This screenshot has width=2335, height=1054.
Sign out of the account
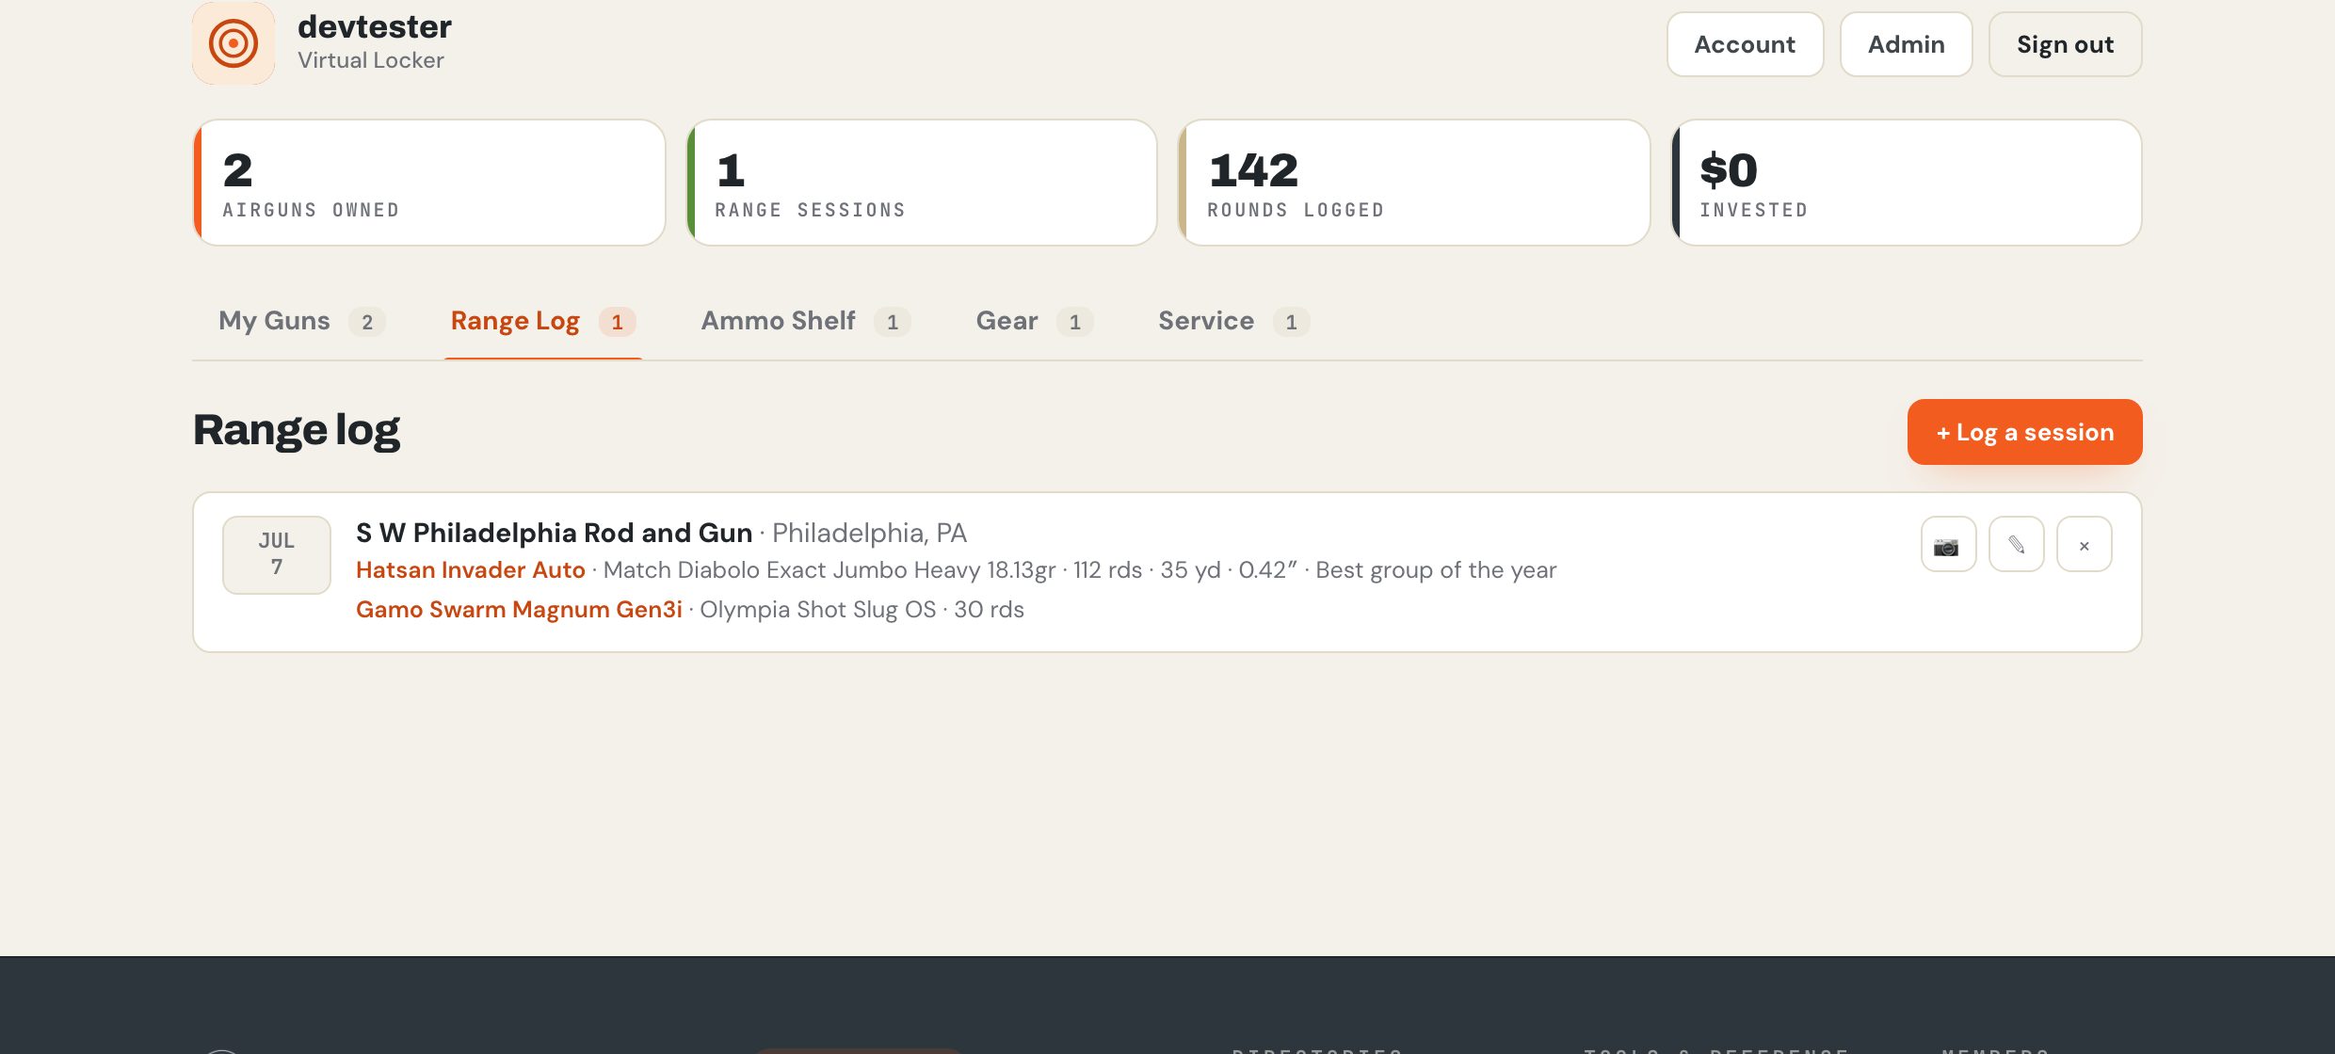click(2065, 44)
